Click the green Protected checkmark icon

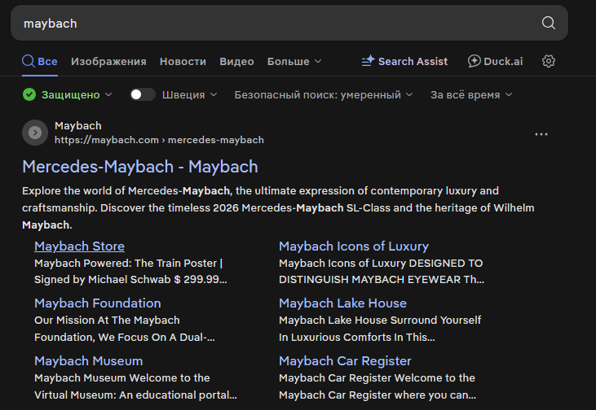tap(29, 94)
